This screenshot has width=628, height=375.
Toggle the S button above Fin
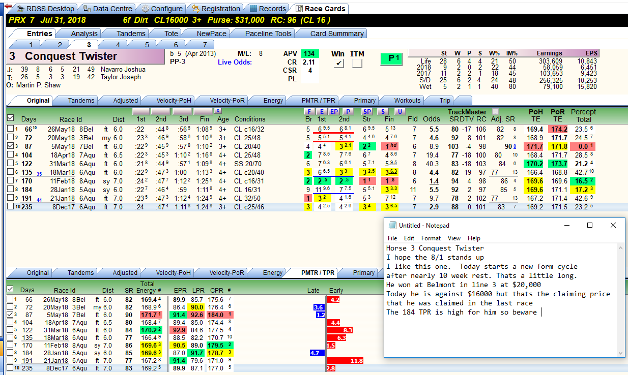[x=383, y=111]
